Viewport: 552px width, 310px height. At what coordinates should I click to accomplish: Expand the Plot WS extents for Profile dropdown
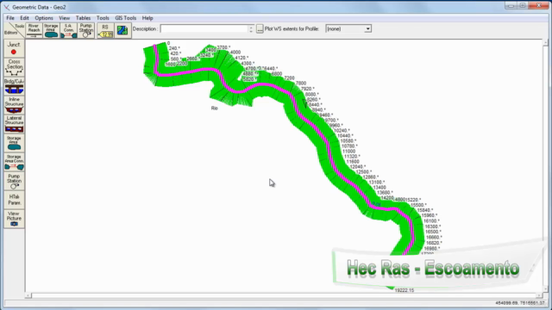click(x=367, y=28)
